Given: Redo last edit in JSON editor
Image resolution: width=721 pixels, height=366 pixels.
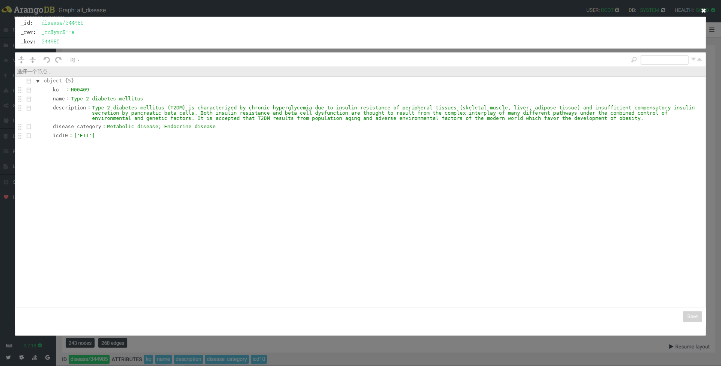Looking at the screenshot, I should tap(58, 60).
